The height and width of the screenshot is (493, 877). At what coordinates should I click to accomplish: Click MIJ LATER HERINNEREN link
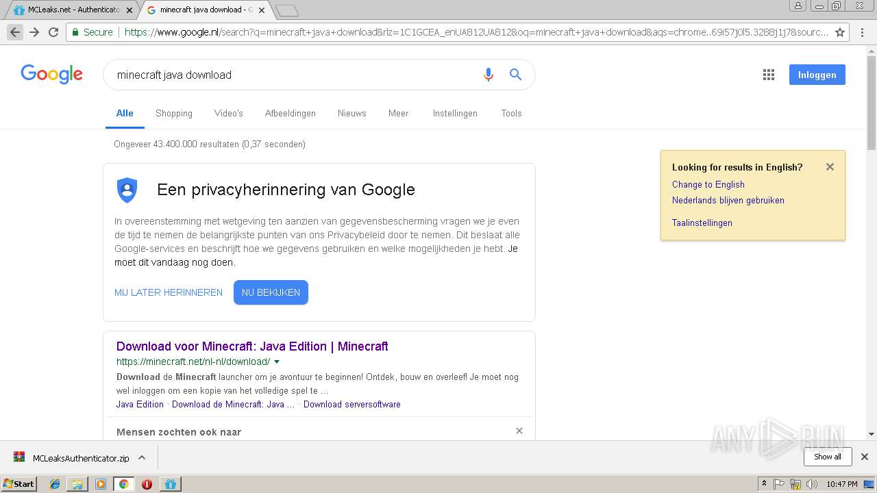(x=169, y=292)
